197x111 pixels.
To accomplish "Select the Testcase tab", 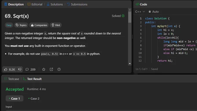I will click(12, 79).
